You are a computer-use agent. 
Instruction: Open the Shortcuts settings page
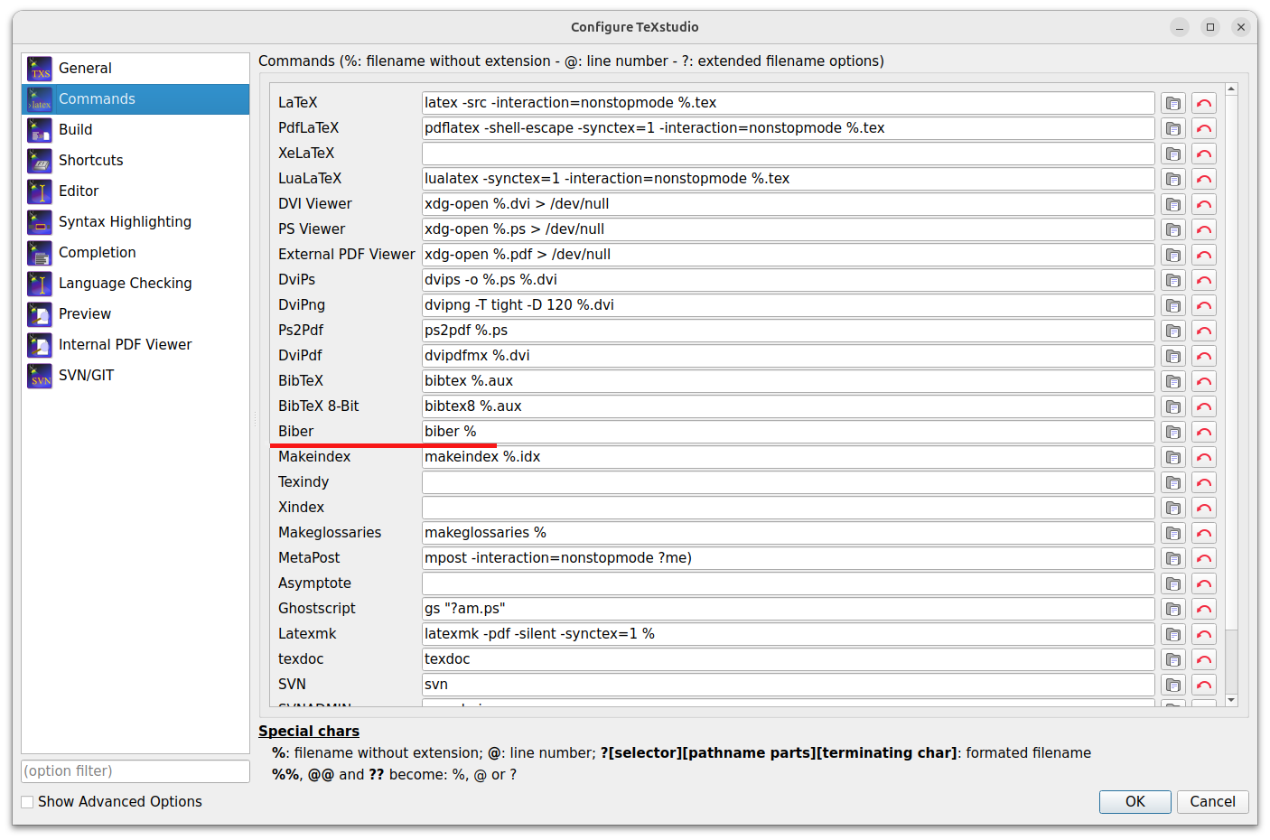point(135,161)
